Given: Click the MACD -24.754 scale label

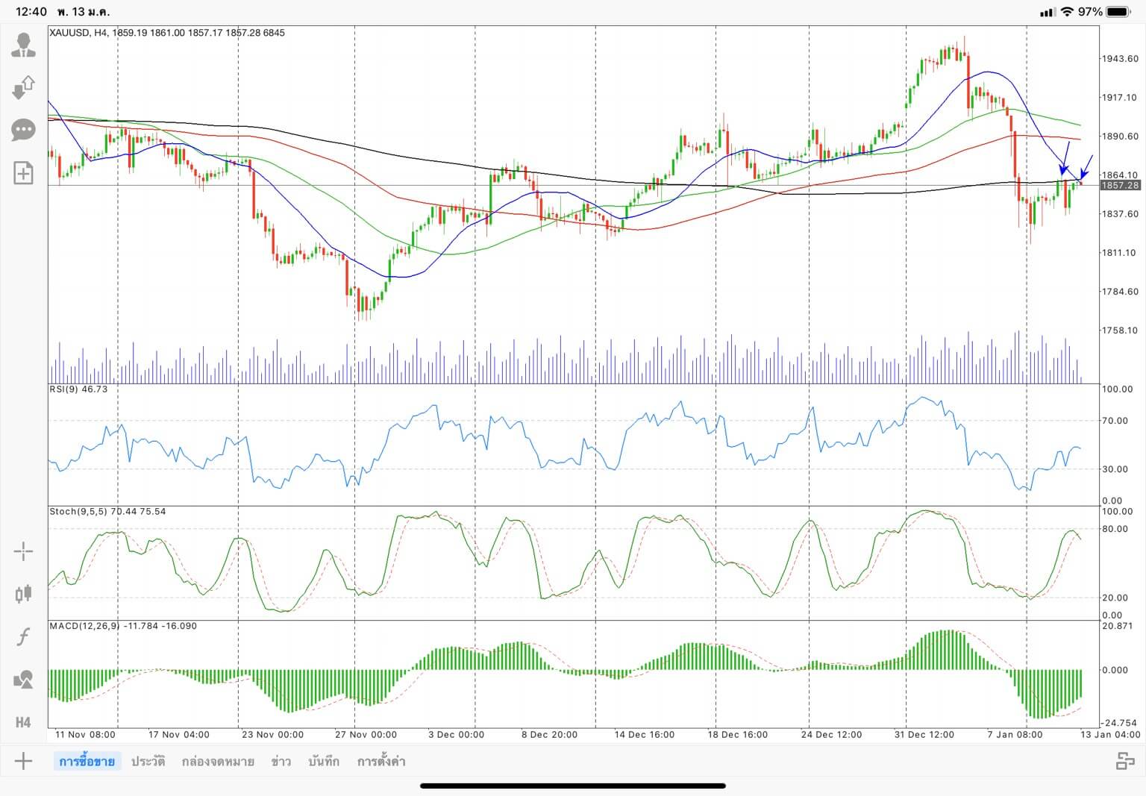Looking at the screenshot, I should pyautogui.click(x=1119, y=724).
